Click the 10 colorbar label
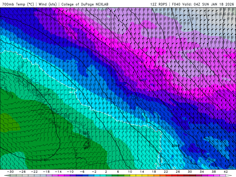The image size is (236, 177). [x=130, y=172]
